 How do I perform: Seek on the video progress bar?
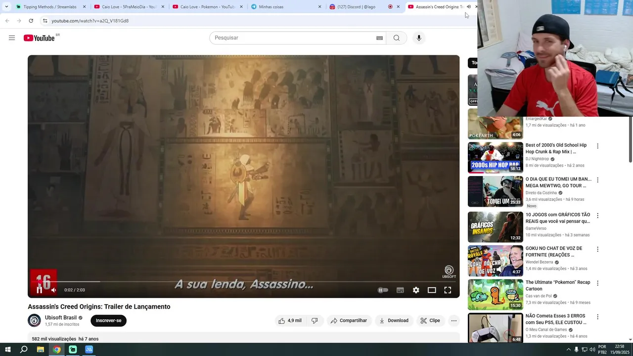click(243, 281)
